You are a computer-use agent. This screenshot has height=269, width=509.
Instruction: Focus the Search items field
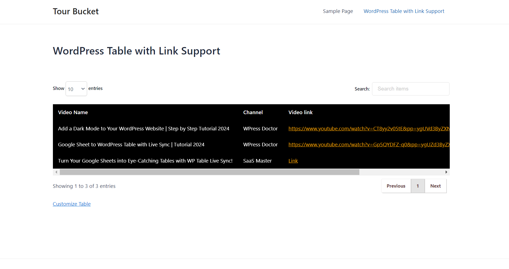[411, 89]
